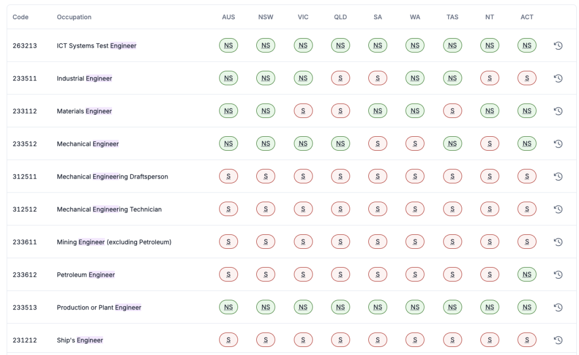Open history for ICT Systems Test Engineer
This screenshot has width=579, height=355.
tap(558, 46)
